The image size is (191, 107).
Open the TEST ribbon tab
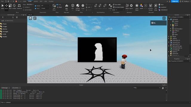click(41, 1)
